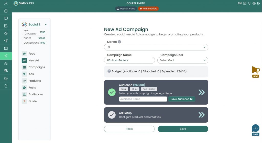Open the megaphone NEW widget

click(x=256, y=72)
